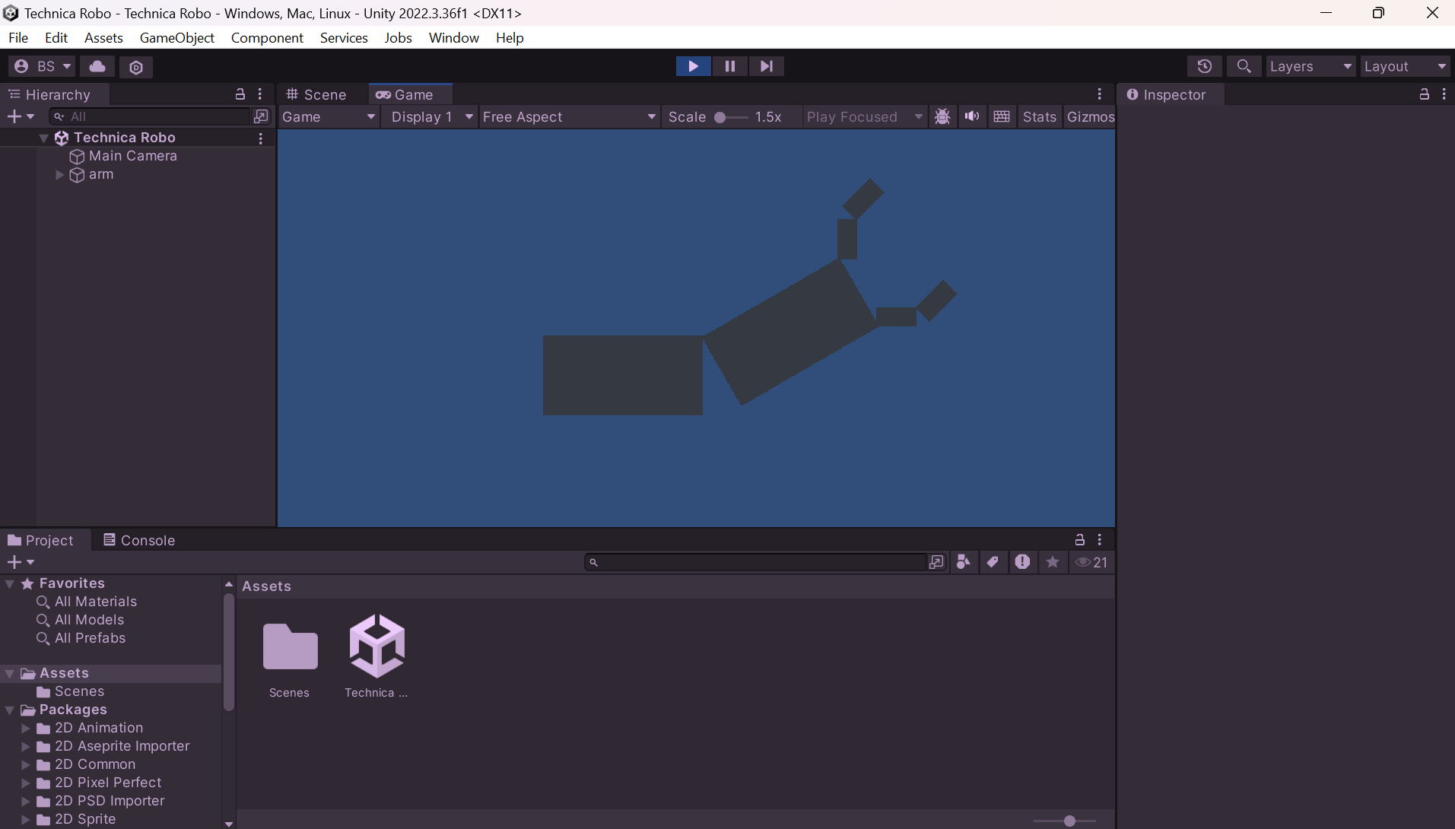Toggle Gizmos in the Game view

click(x=1090, y=116)
